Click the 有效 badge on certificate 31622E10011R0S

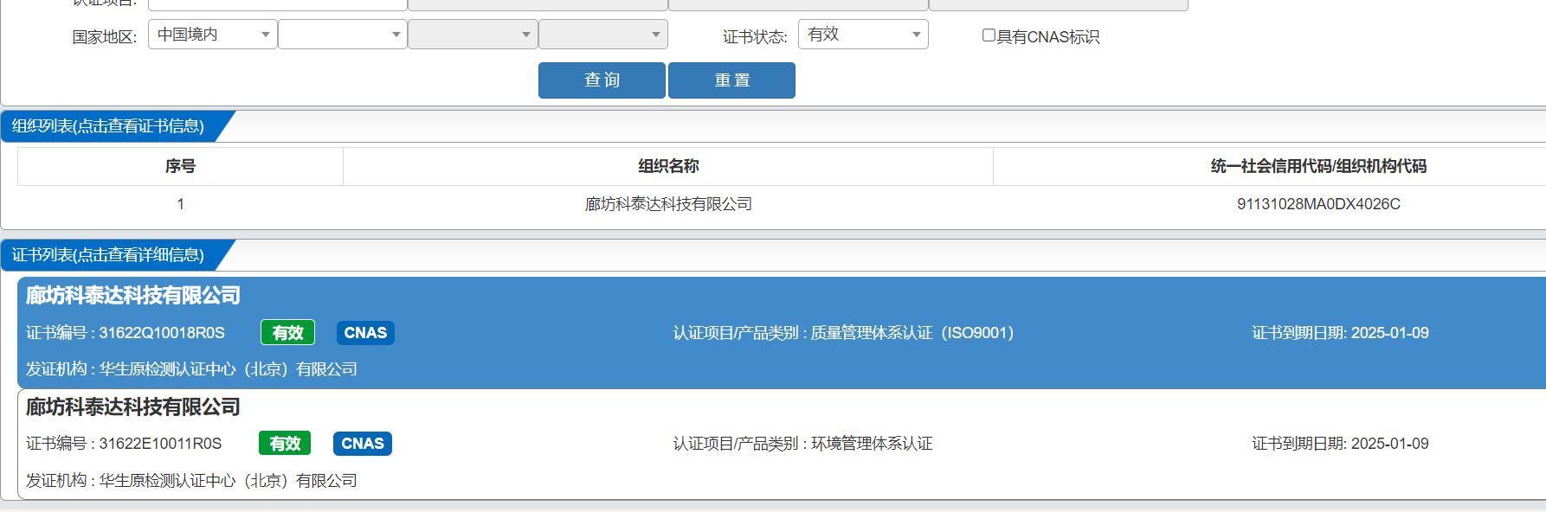(x=285, y=444)
